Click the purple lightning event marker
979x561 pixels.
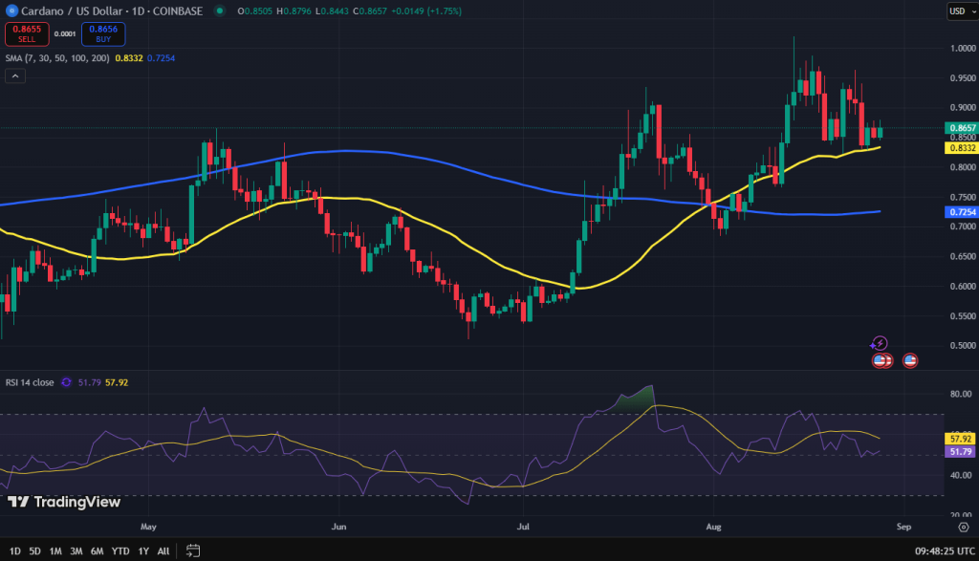pyautogui.click(x=880, y=343)
